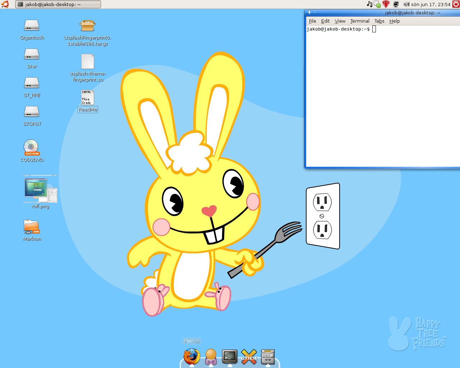Open the terminal icon in the dock
Screen dimensions: 460x368
coord(230,356)
